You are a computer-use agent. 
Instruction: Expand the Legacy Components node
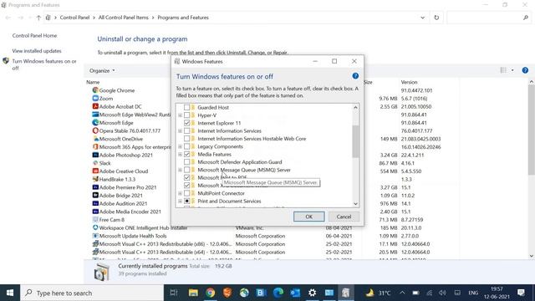click(180, 146)
